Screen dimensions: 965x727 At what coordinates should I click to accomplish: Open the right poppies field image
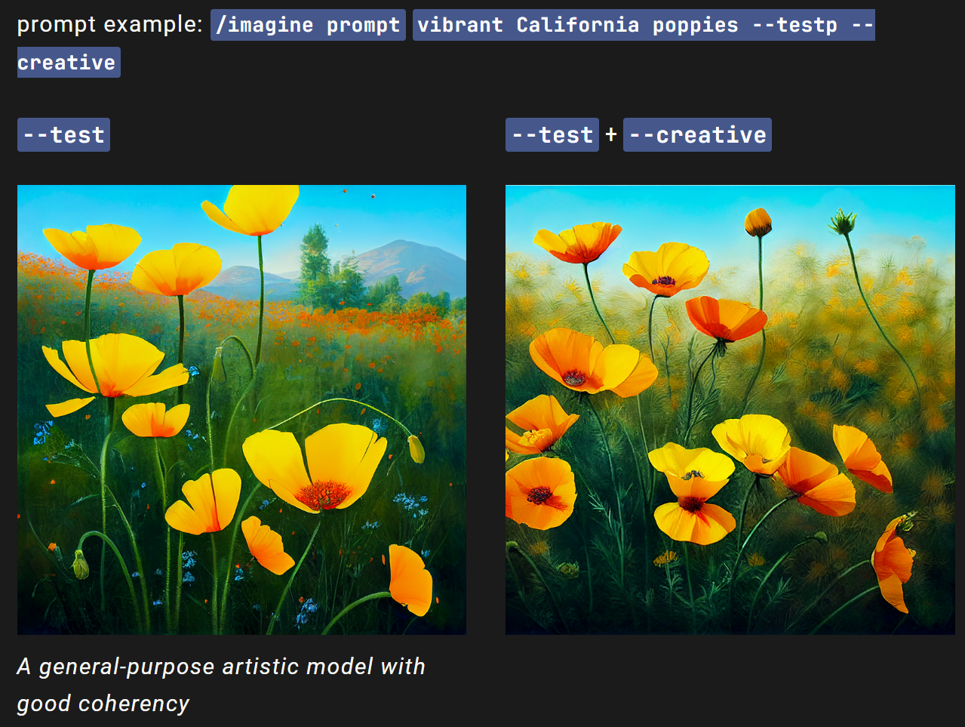pyautogui.click(x=730, y=410)
